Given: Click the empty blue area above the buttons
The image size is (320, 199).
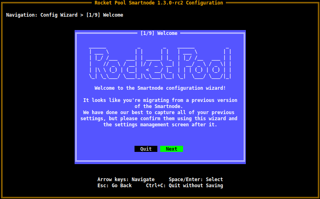Looking at the screenshot, I should (160, 137).
